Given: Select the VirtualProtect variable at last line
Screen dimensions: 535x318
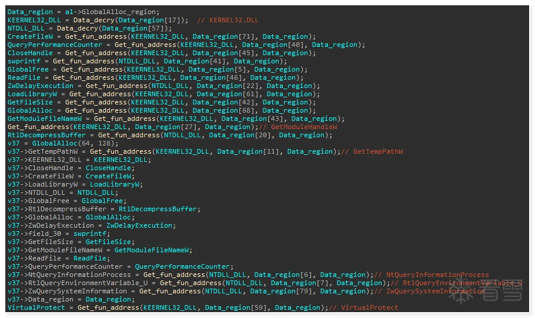Looking at the screenshot, I should pos(36,307).
